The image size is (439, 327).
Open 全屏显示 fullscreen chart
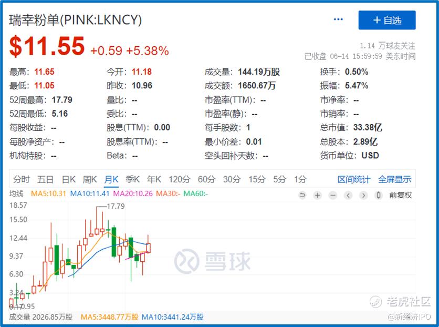395,179
